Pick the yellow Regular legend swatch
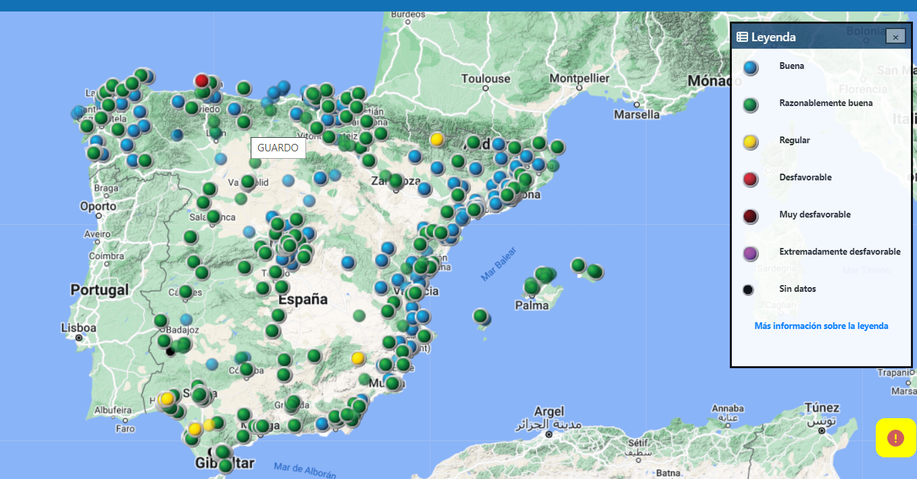This screenshot has height=479, width=917. click(x=750, y=141)
